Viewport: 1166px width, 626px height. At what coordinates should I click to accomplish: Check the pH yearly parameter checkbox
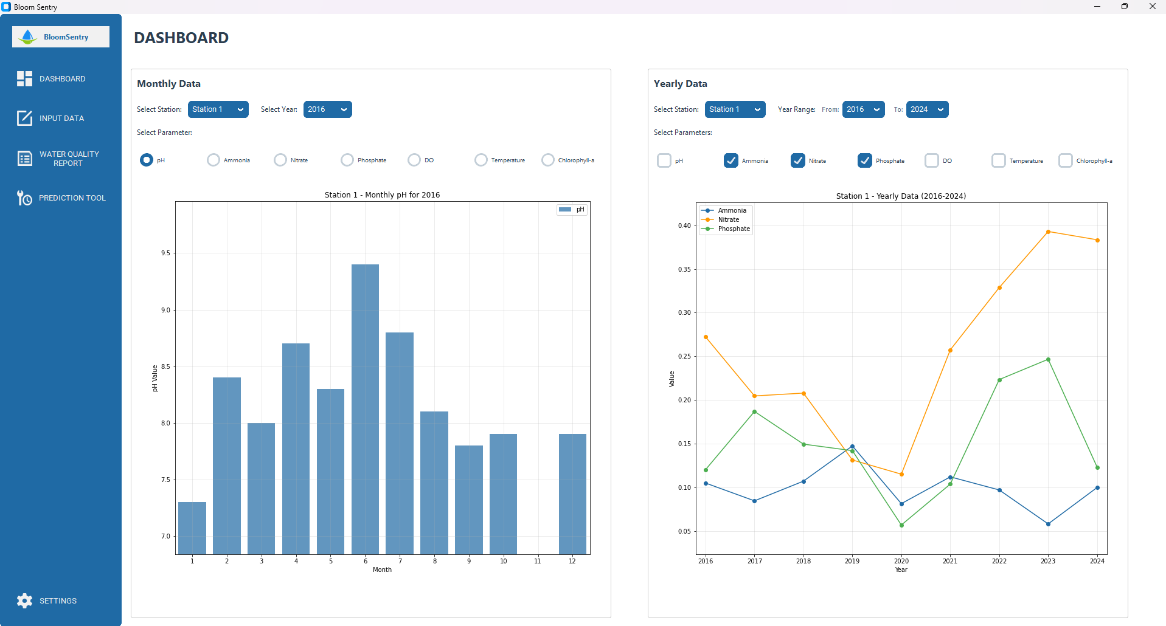point(664,160)
